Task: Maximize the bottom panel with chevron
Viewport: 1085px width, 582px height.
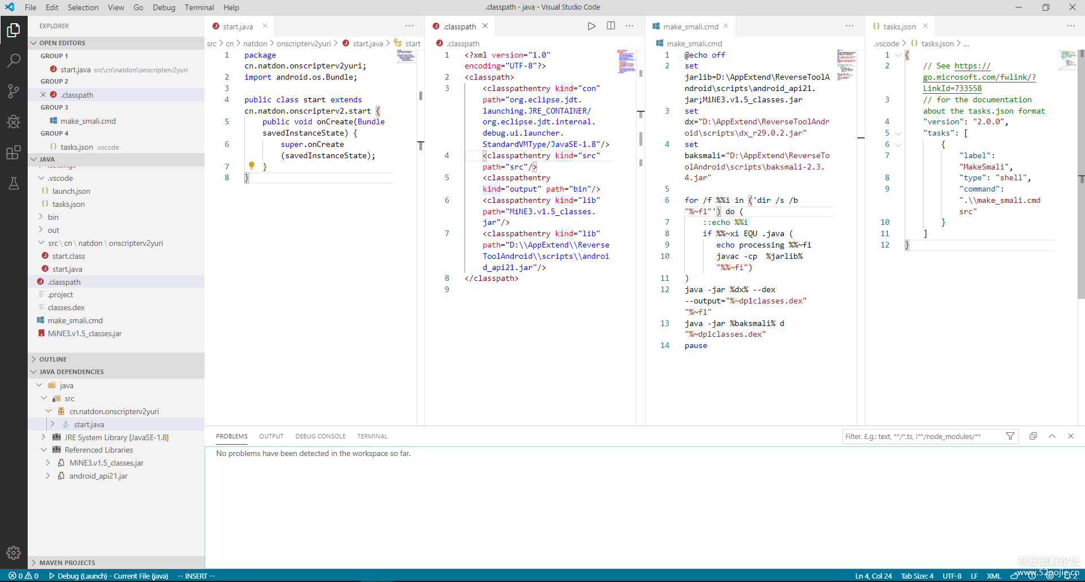Action: [1052, 436]
